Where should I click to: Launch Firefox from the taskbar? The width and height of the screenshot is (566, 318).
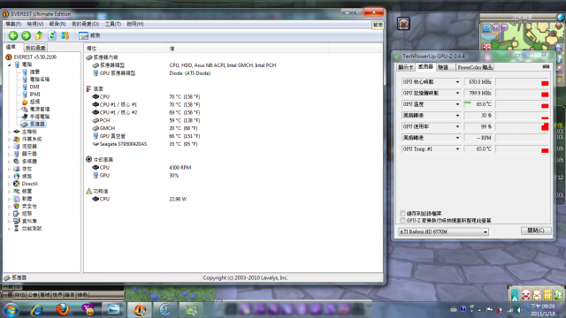pyautogui.click(x=63, y=310)
